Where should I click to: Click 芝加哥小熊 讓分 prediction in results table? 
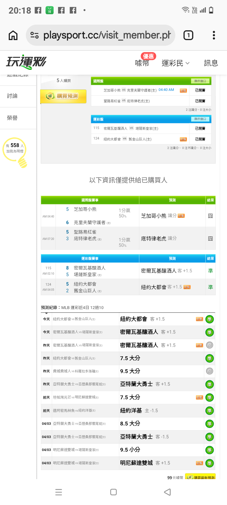(x=159, y=216)
